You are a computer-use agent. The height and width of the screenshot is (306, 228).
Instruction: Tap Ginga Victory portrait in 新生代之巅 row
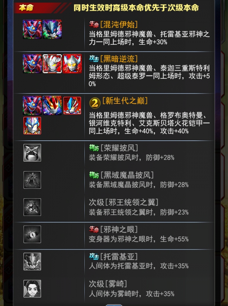72,105
